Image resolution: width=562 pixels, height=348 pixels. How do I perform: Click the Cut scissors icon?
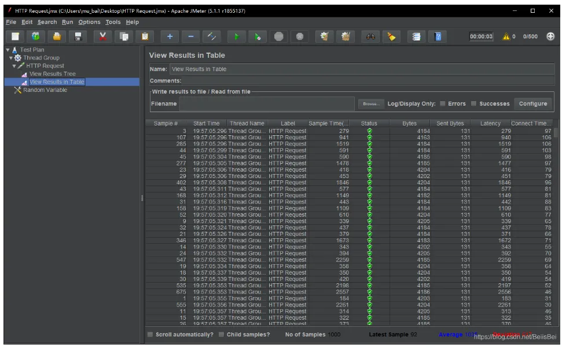(102, 36)
